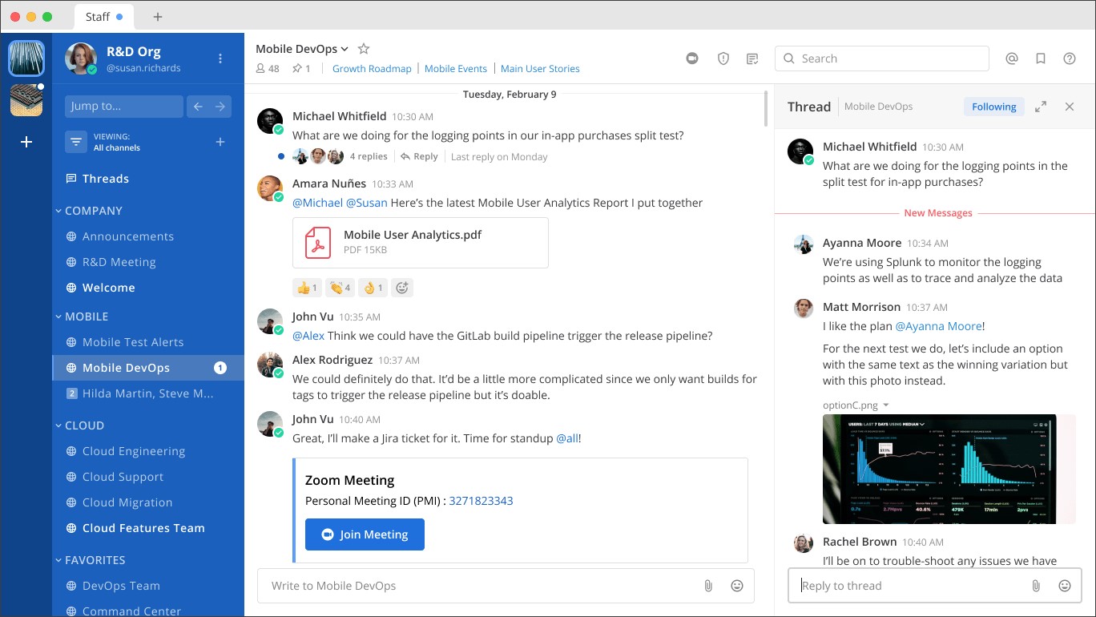
Task: Open the optionC.png attachment dropdown arrow
Action: [x=886, y=405]
